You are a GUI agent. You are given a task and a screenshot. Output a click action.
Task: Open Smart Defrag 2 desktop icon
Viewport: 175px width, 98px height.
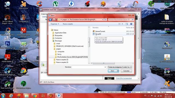167,45
